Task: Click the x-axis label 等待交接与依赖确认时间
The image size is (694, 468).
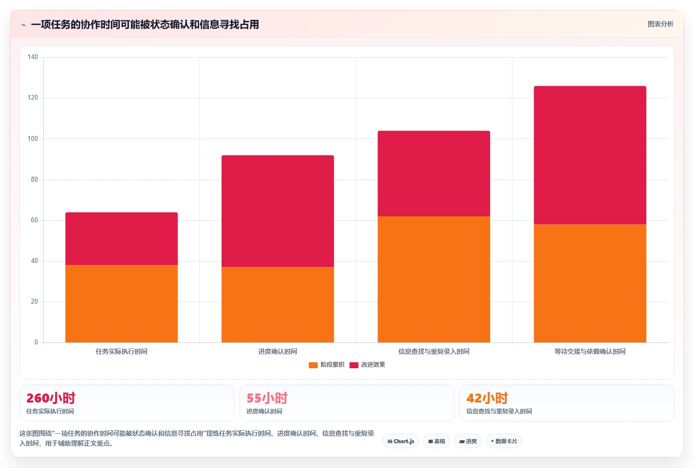Action: pos(590,351)
